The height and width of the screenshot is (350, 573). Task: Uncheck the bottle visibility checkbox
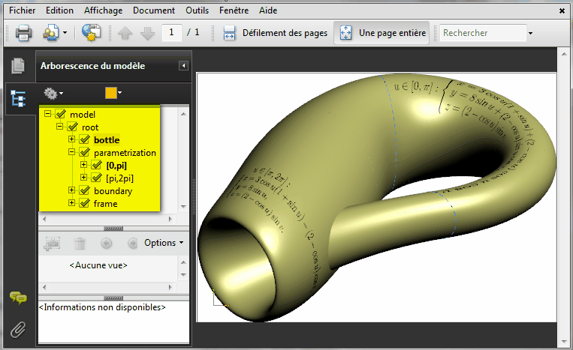tap(84, 140)
